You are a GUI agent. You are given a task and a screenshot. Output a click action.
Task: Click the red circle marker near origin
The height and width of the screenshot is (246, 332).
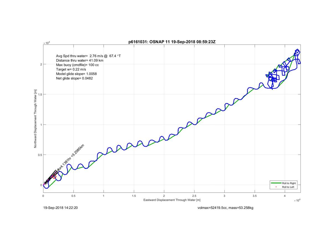coord(54,176)
